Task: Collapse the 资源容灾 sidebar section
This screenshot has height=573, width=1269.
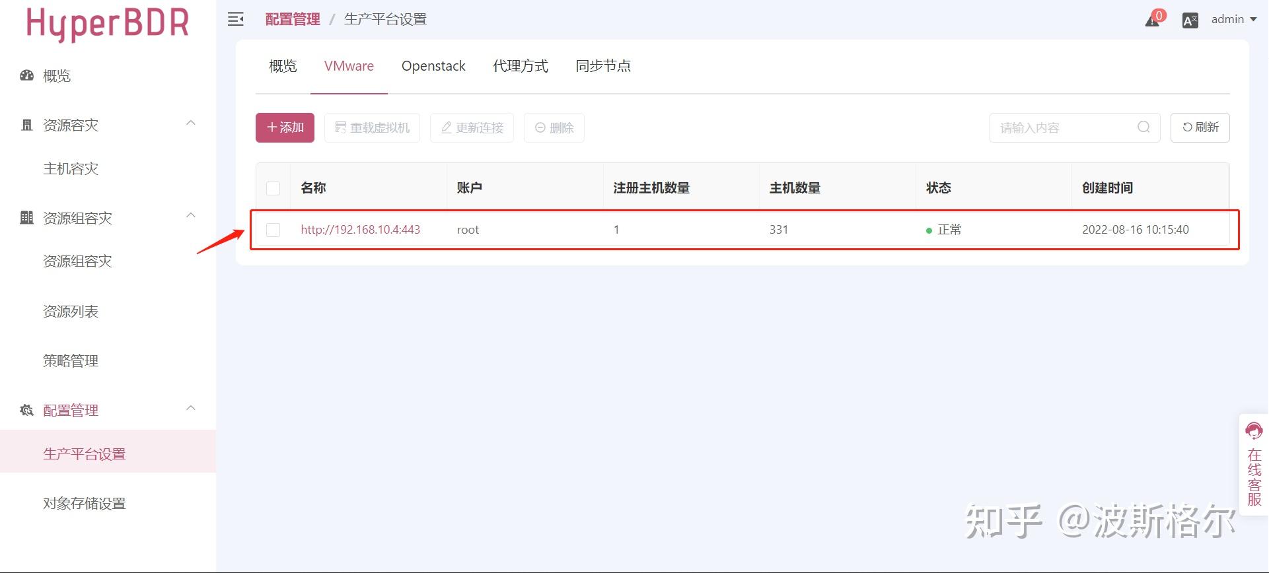Action: click(191, 123)
